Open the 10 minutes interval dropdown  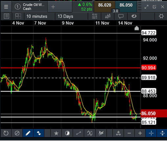(39, 17)
